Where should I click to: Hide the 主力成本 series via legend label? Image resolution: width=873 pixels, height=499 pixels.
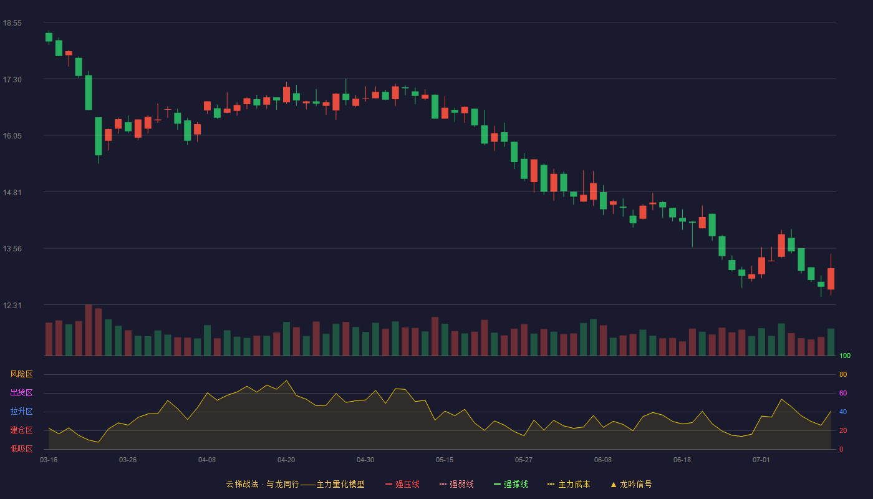(x=574, y=484)
